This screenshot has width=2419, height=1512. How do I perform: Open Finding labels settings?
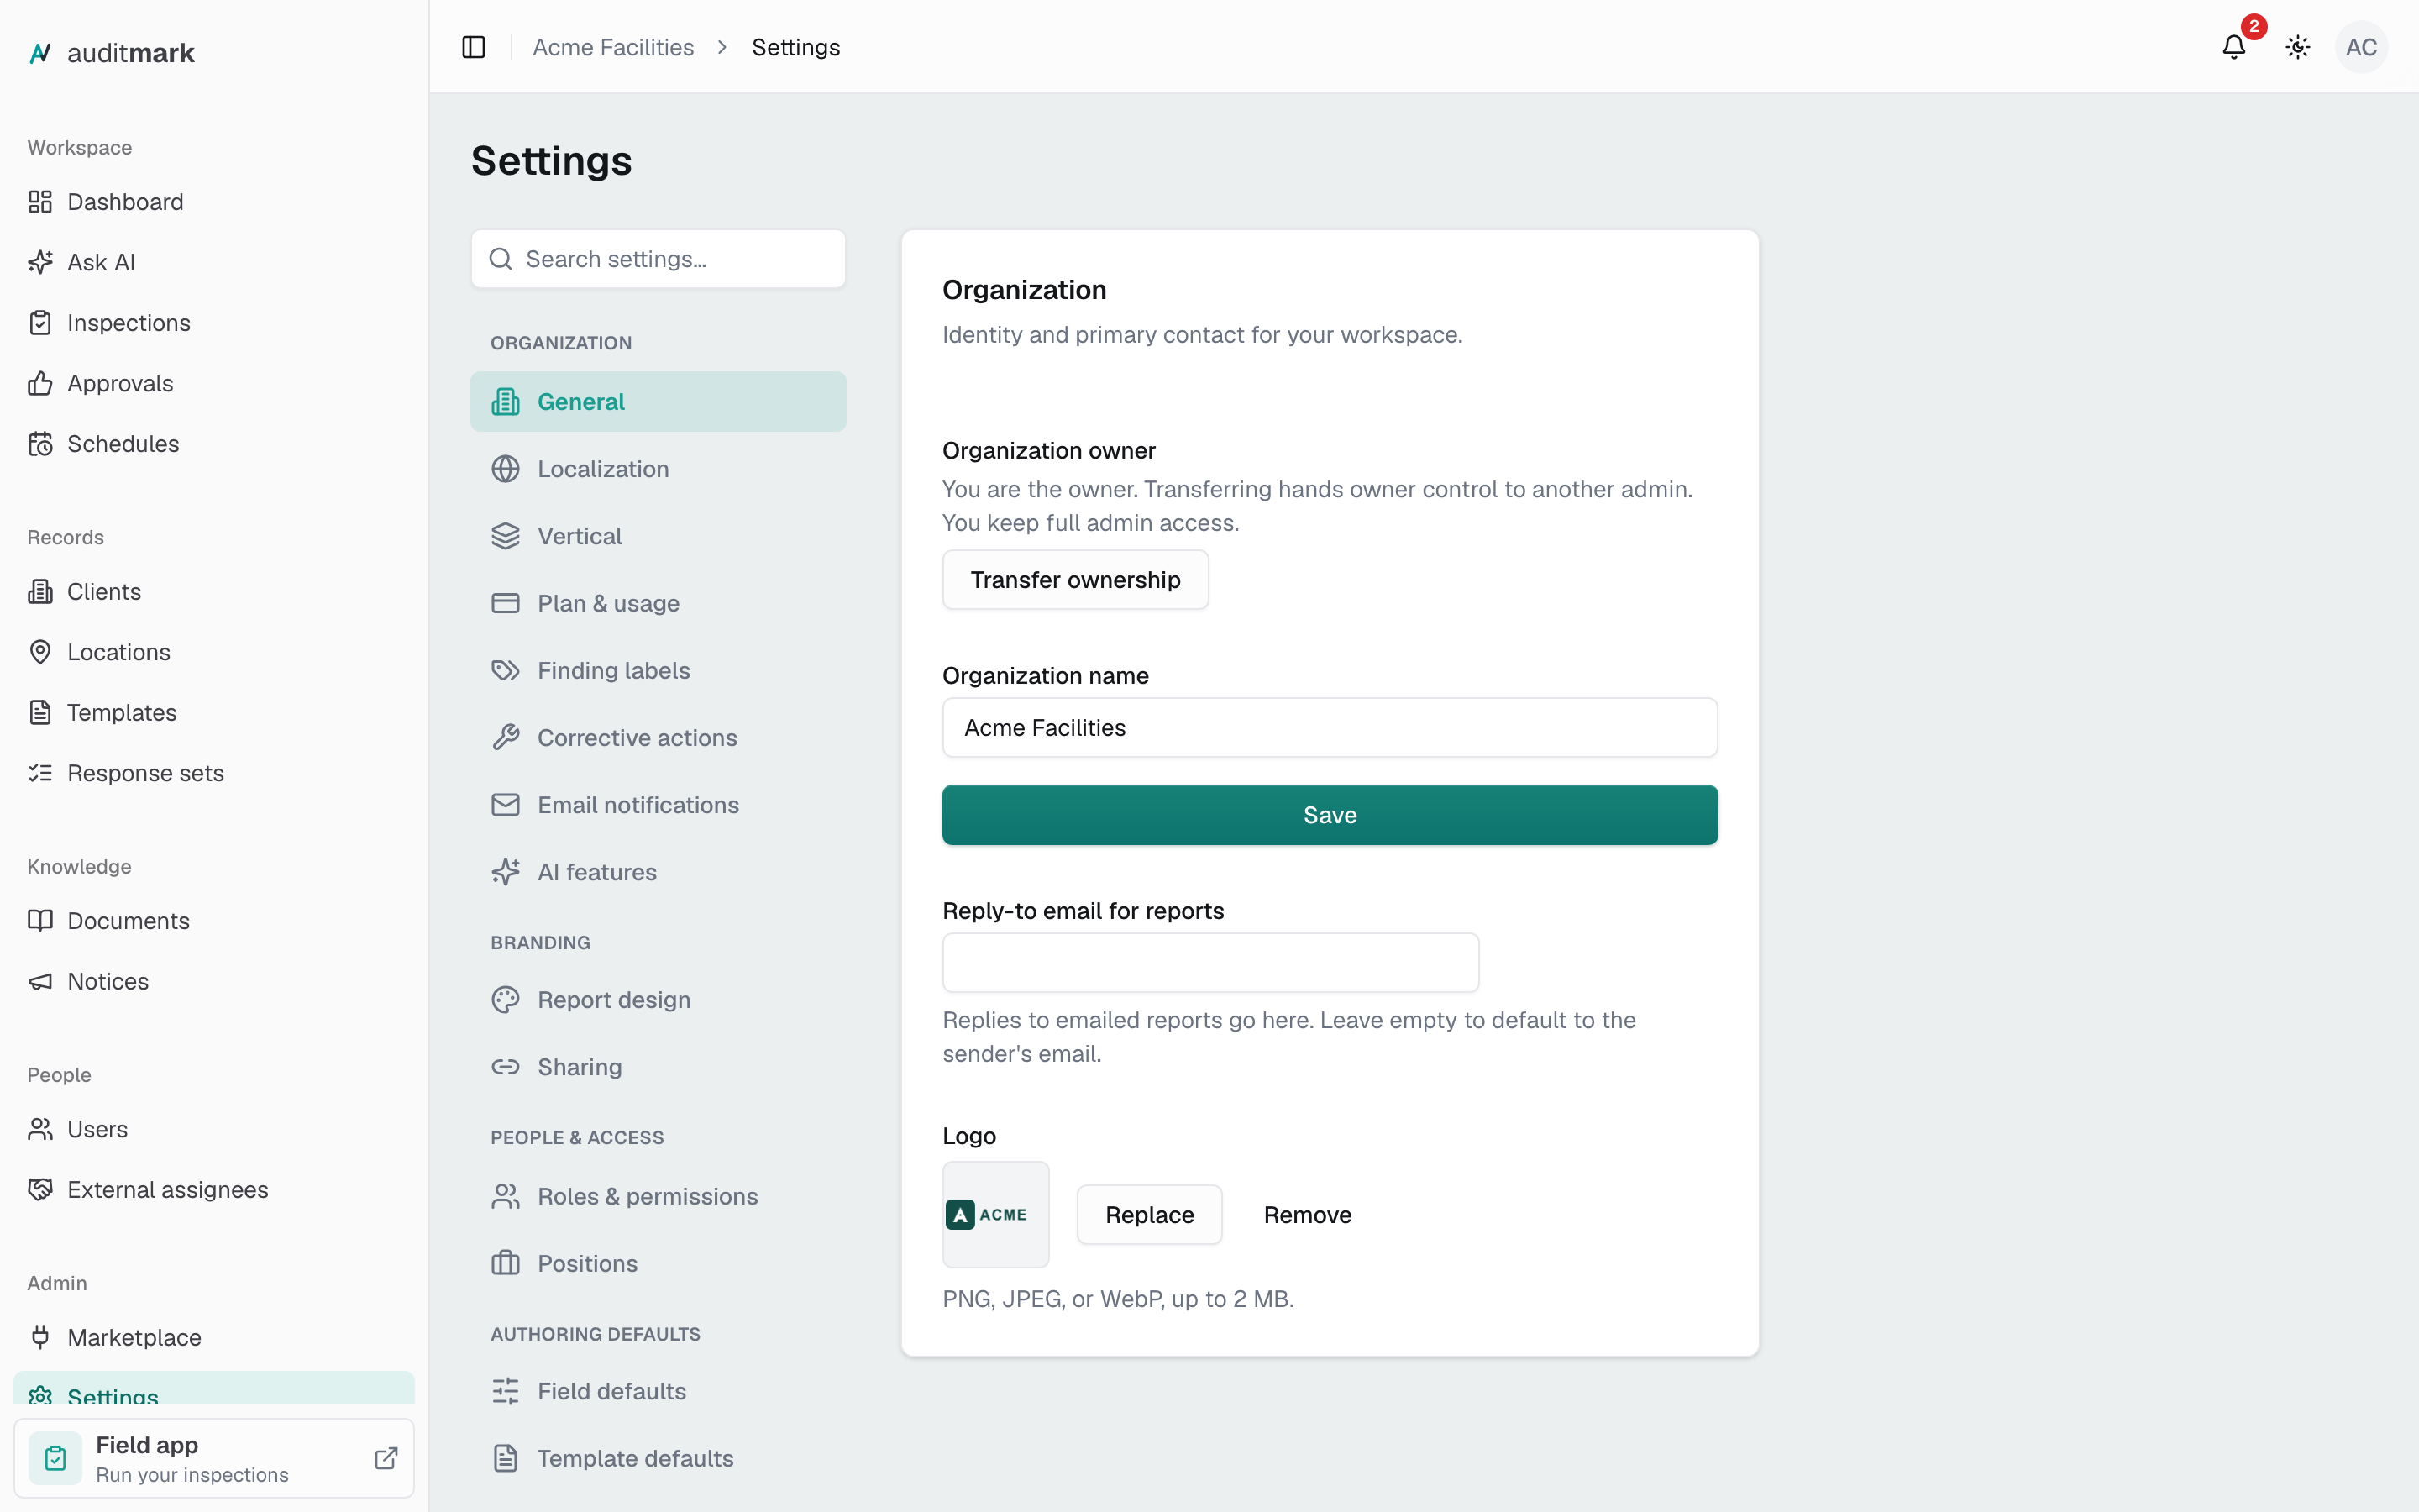click(x=658, y=670)
